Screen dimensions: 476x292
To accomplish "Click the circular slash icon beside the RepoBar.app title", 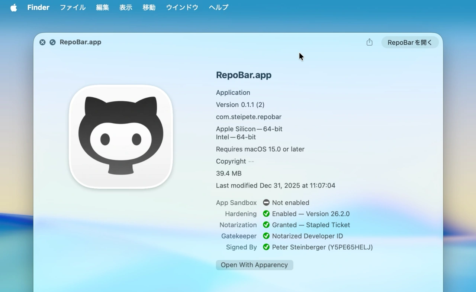I will click(52, 42).
